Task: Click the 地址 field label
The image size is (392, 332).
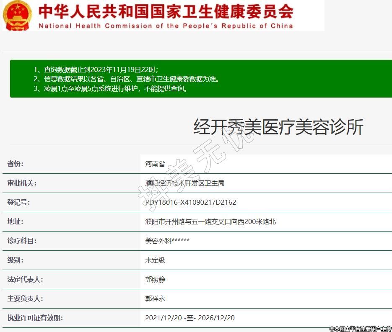Action: click(16, 222)
